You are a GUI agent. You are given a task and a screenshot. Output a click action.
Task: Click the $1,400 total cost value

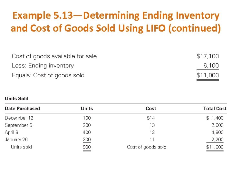pos(215,118)
